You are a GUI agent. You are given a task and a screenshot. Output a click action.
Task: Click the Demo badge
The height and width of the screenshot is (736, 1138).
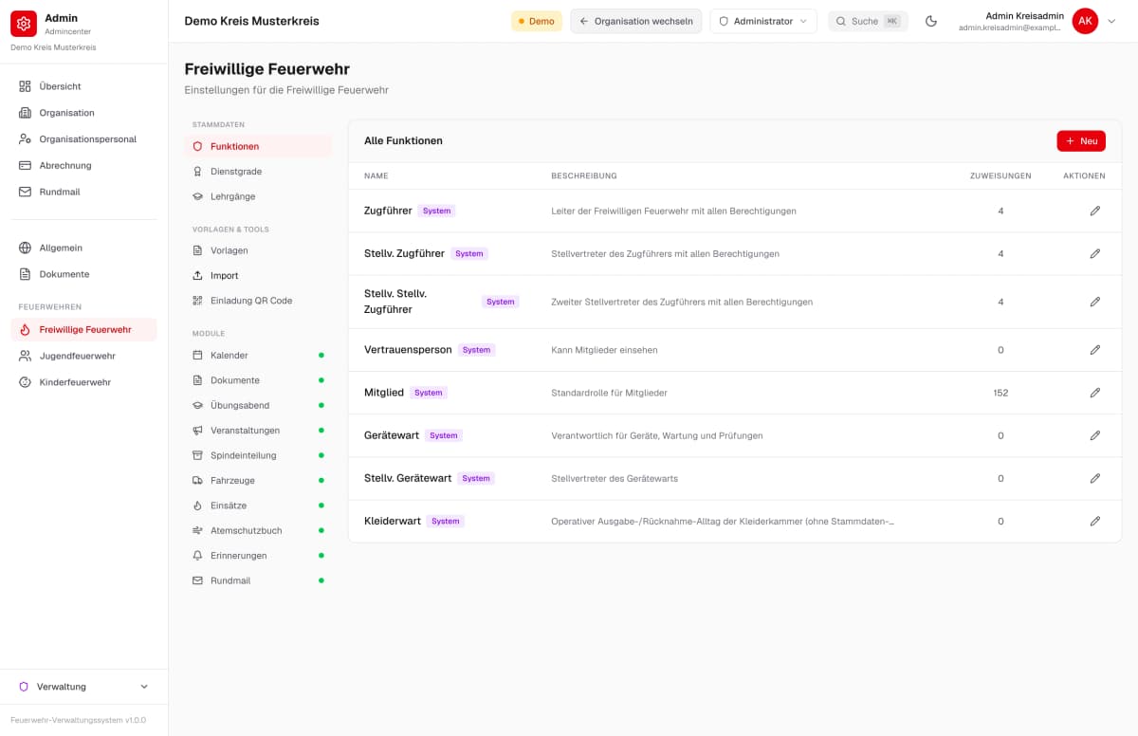(x=537, y=21)
